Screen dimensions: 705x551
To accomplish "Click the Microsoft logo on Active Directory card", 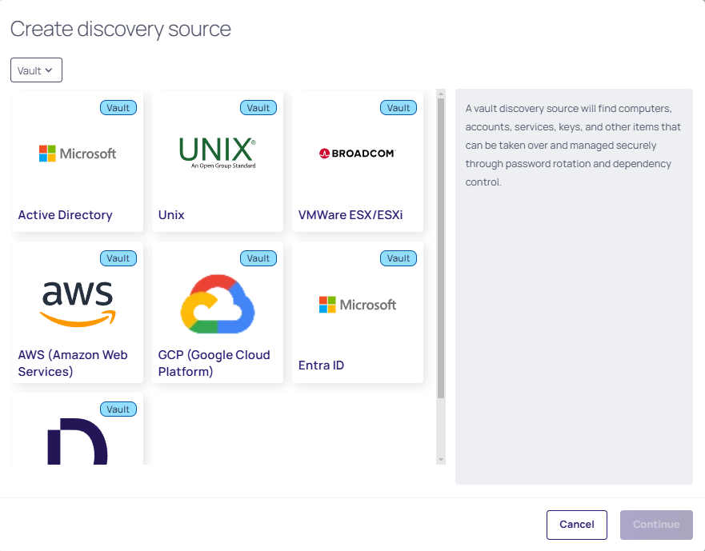I will click(x=78, y=154).
